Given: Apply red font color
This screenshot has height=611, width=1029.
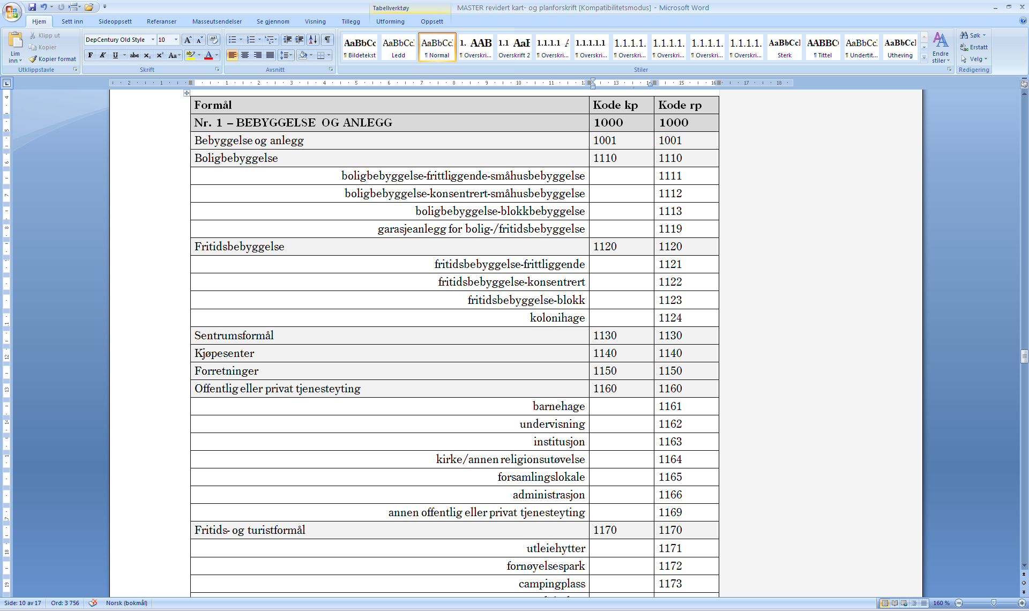Looking at the screenshot, I should coord(208,55).
